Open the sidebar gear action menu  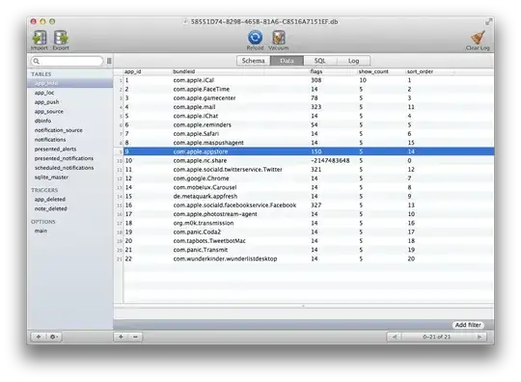click(53, 337)
